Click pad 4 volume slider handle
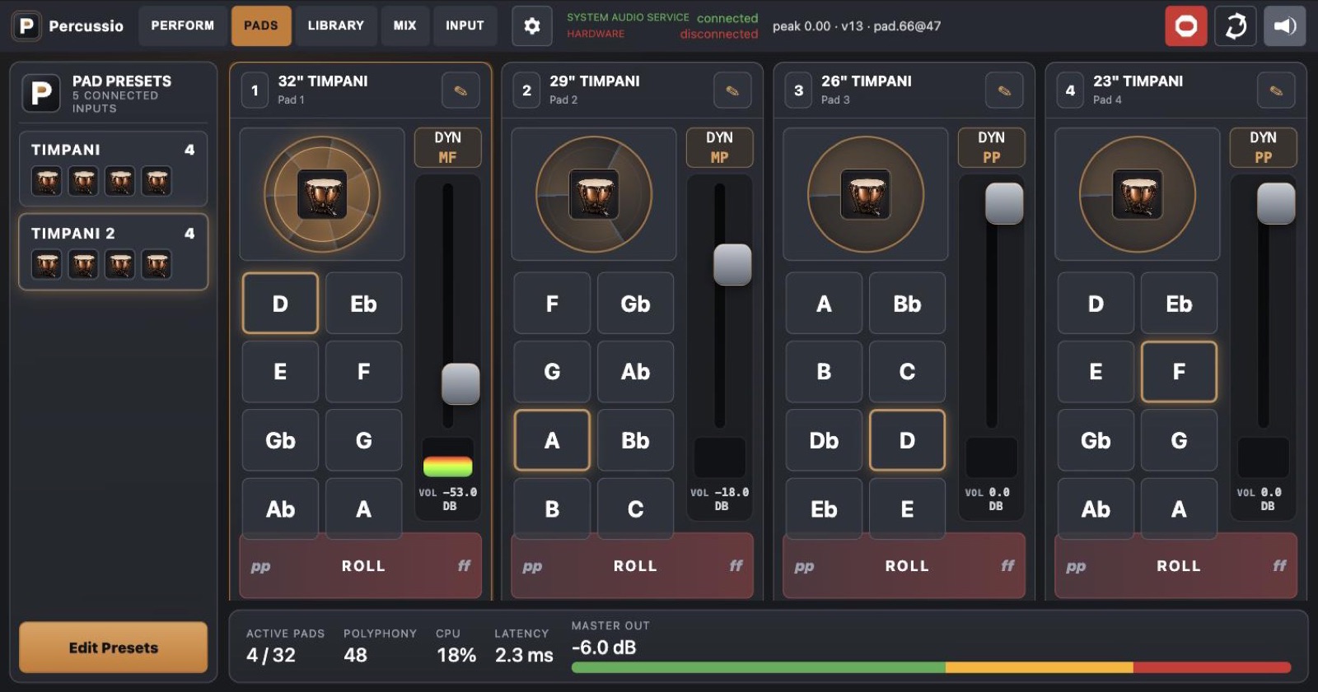 1276,203
